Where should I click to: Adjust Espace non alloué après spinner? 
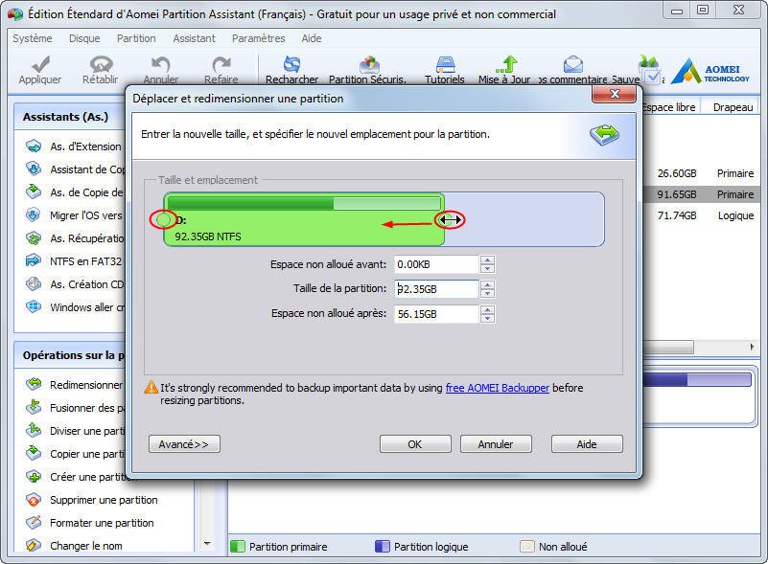(x=487, y=314)
